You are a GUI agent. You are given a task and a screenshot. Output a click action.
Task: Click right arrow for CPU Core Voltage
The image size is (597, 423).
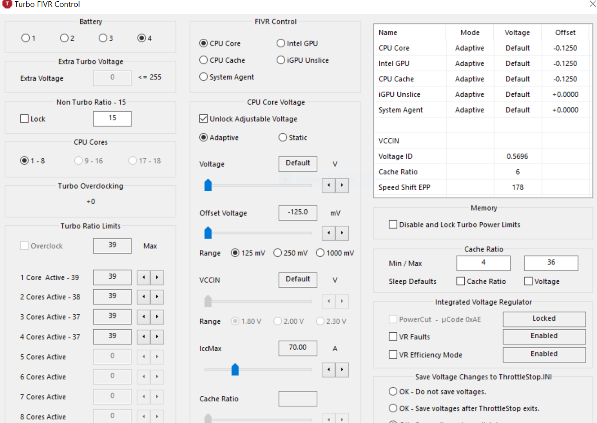[342, 185]
